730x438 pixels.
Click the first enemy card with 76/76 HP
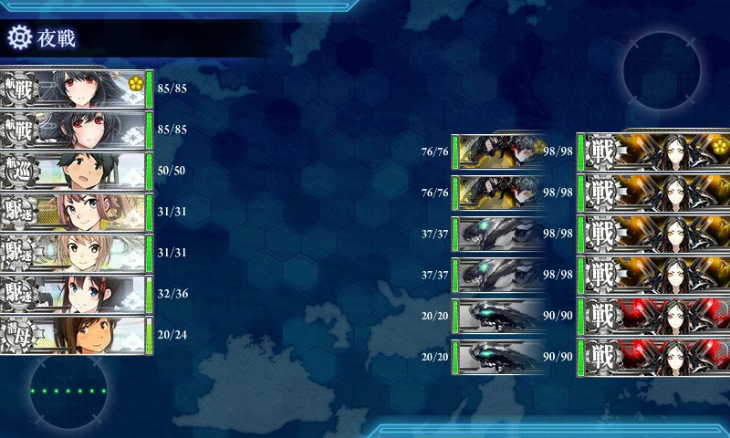[x=498, y=151]
